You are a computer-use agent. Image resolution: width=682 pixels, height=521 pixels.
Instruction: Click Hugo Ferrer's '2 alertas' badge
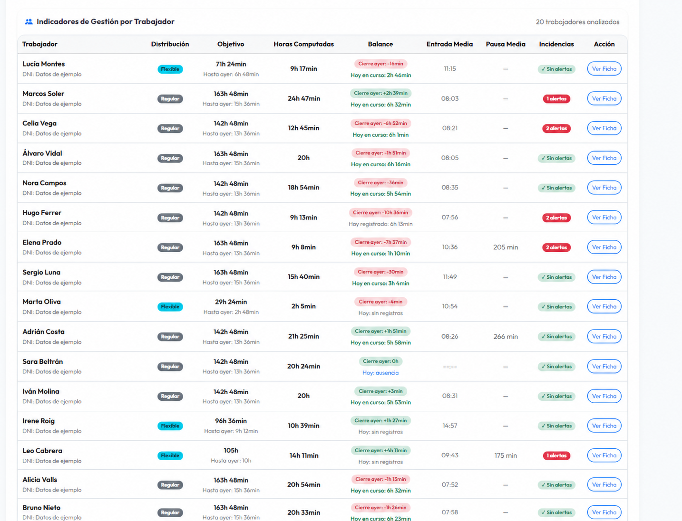point(556,218)
